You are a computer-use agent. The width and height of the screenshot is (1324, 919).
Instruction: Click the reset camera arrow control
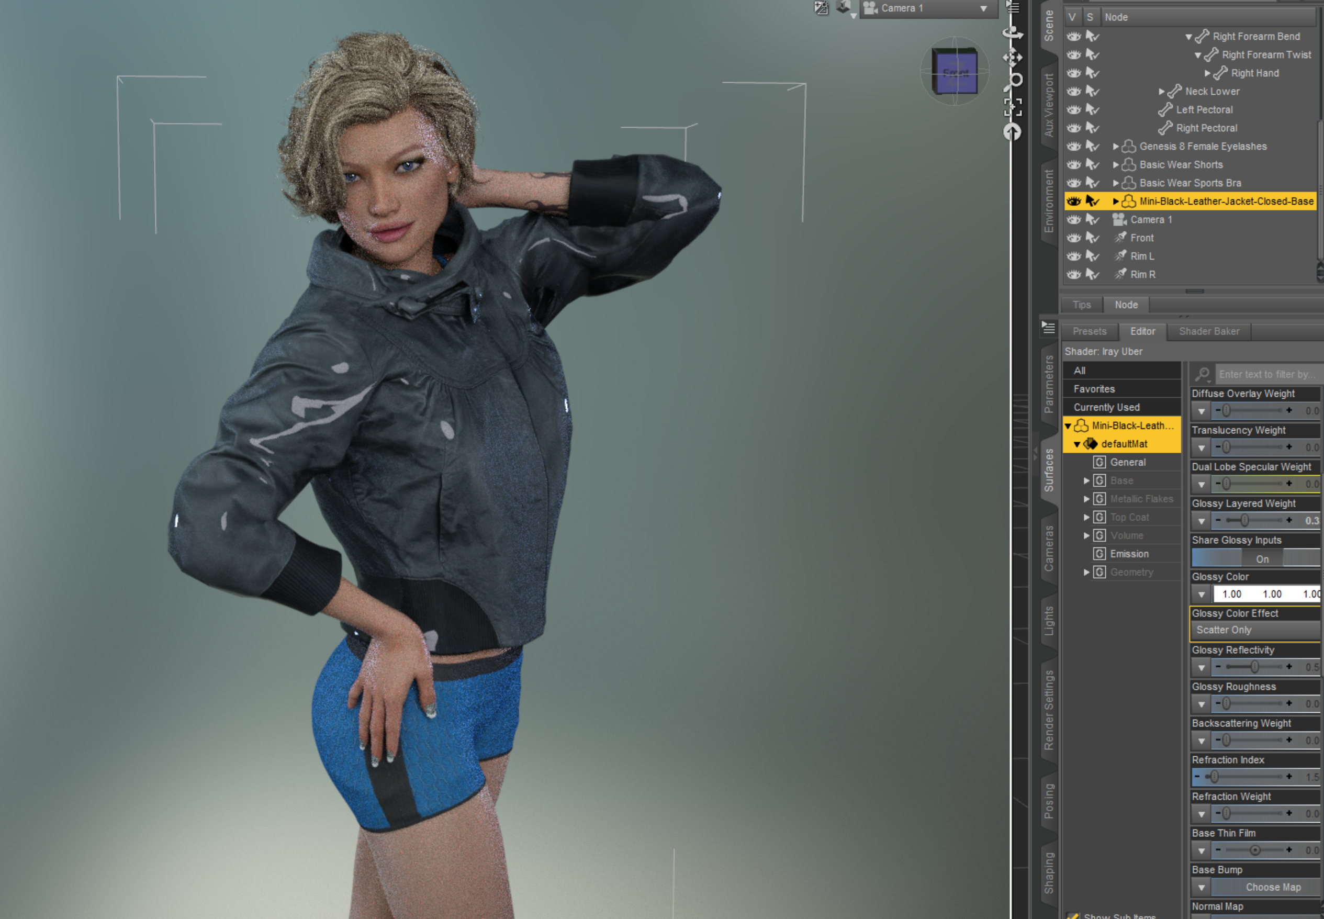tap(1013, 132)
